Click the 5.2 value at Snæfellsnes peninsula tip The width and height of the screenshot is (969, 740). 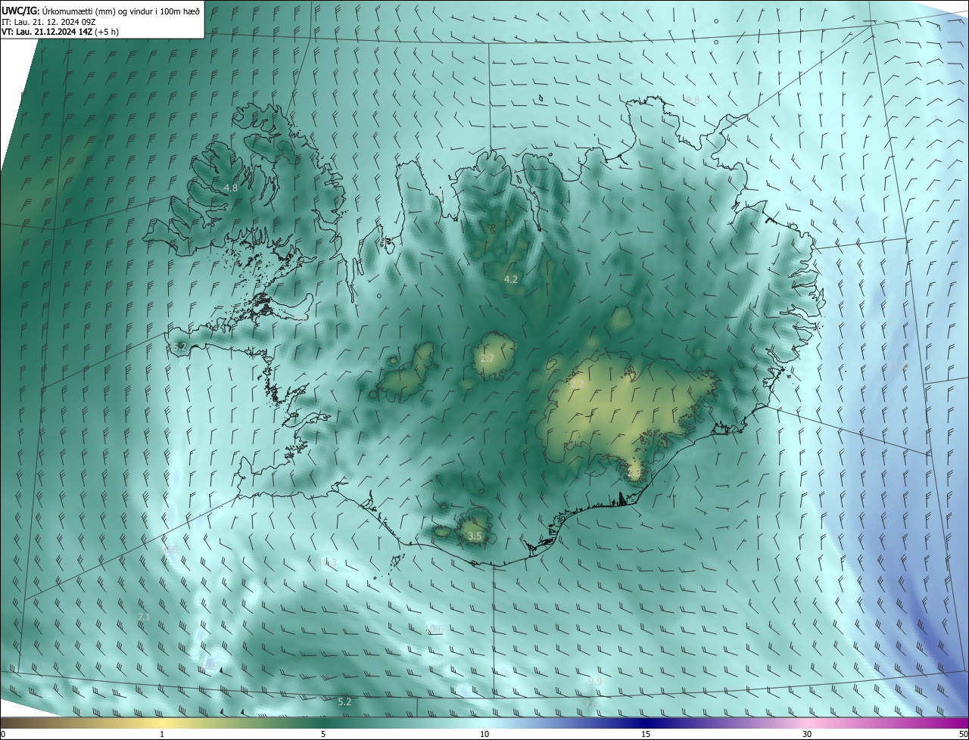pos(179,347)
